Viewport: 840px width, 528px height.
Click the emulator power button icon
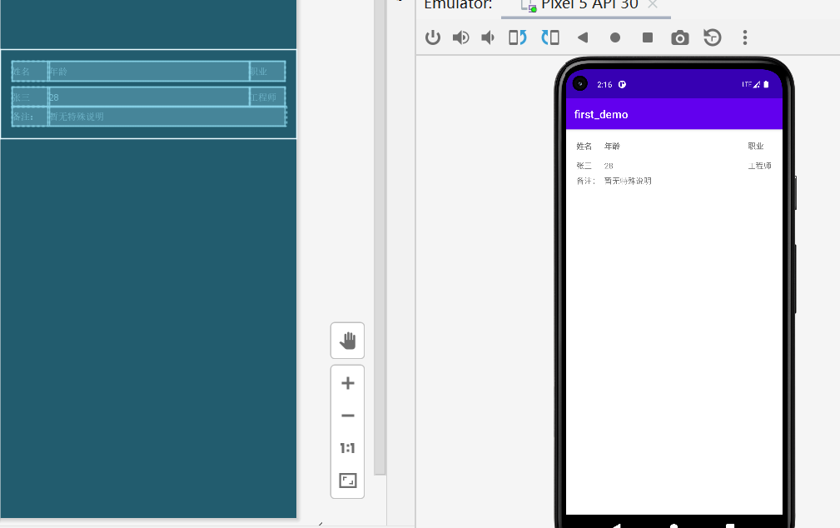tap(432, 37)
